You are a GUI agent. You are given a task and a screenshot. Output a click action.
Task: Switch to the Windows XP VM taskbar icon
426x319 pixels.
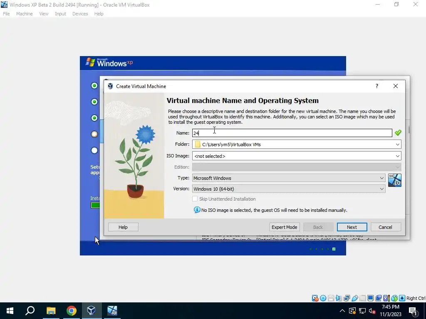click(x=112, y=311)
